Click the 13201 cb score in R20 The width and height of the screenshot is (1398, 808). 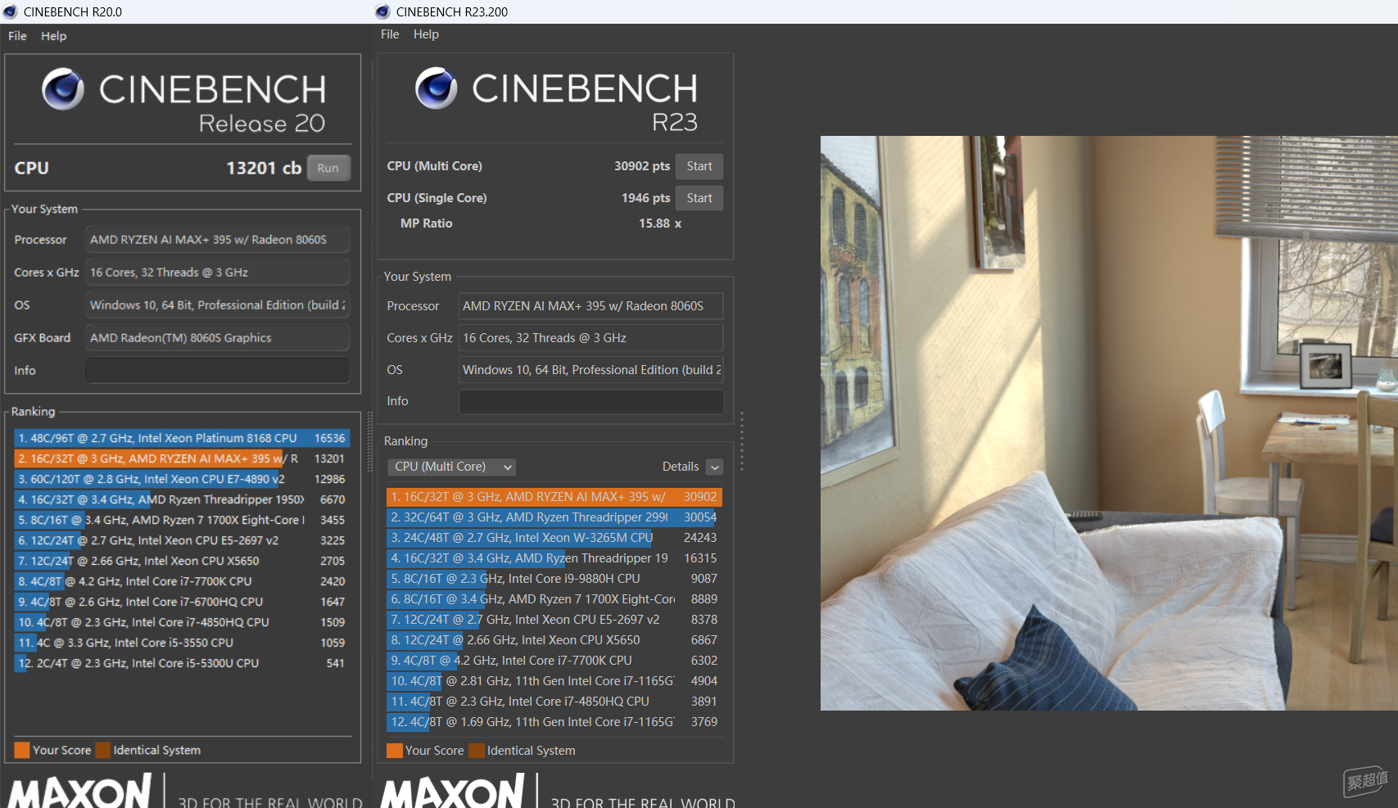click(264, 168)
